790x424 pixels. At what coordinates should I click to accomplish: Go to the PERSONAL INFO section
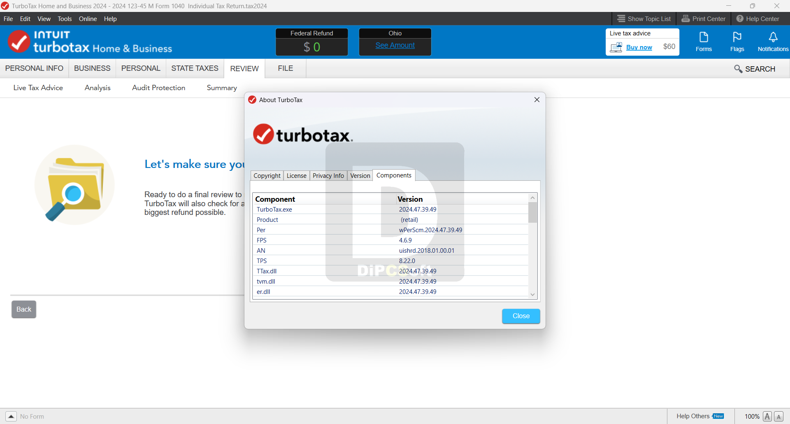point(34,68)
